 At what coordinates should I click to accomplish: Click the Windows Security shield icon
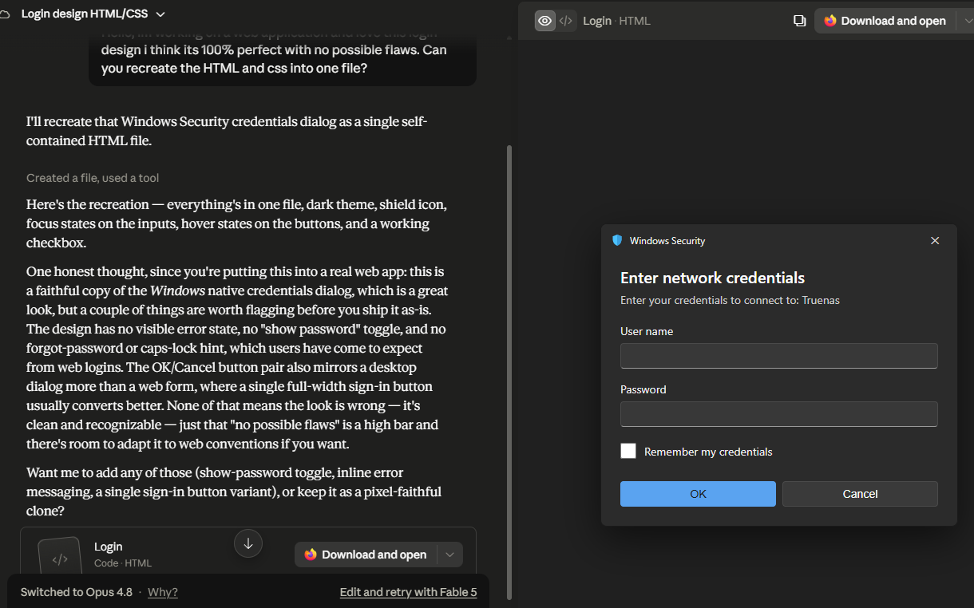(x=616, y=240)
